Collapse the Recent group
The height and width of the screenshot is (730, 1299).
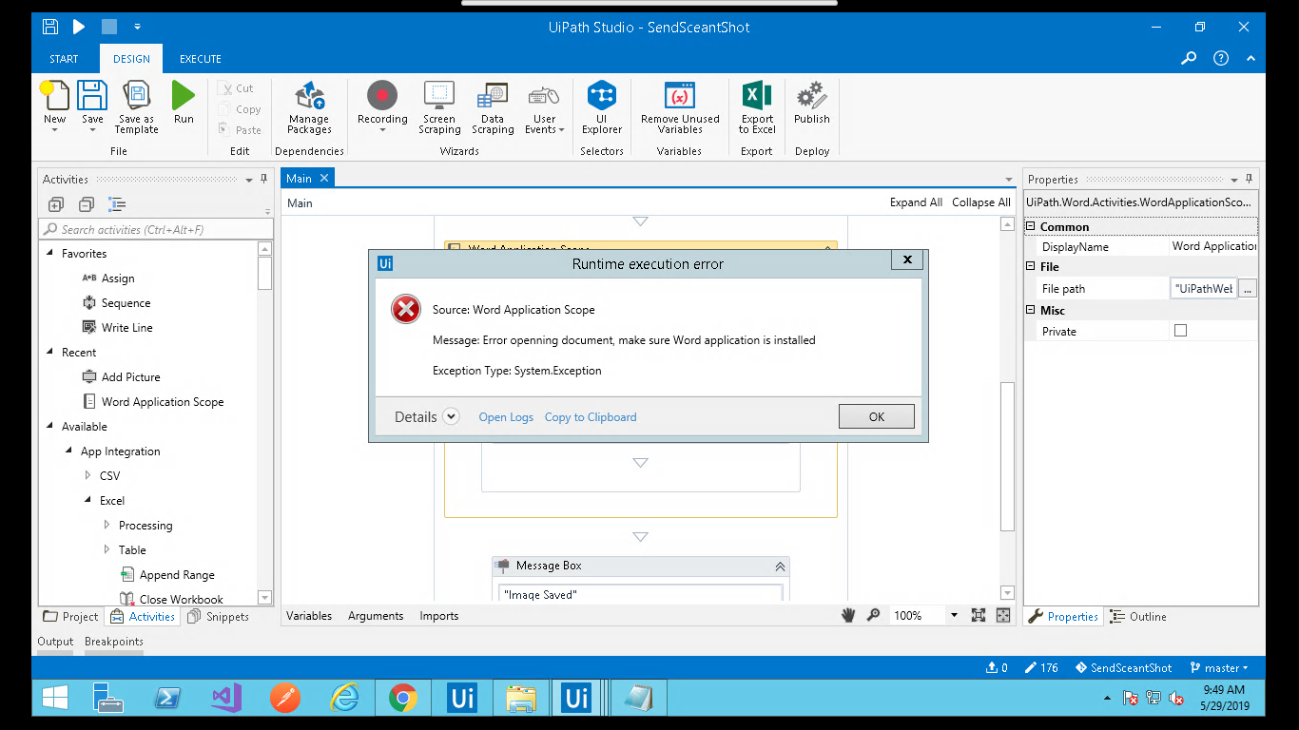50,353
